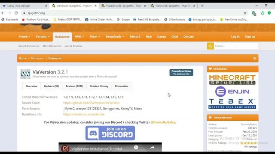Click the Join us on Discord banner

(x=110, y=133)
